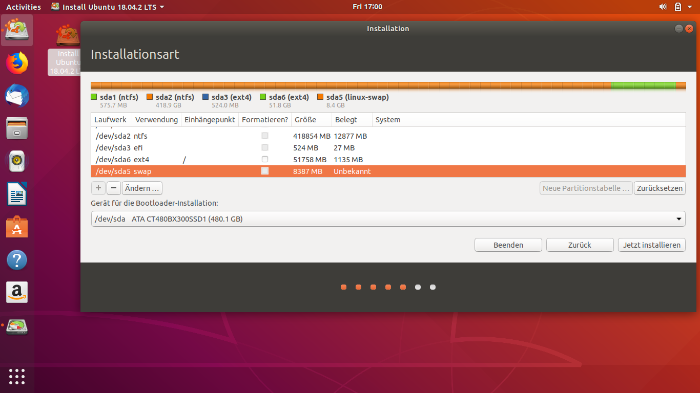Go back with the Zurück button
The width and height of the screenshot is (700, 393).
(x=580, y=245)
